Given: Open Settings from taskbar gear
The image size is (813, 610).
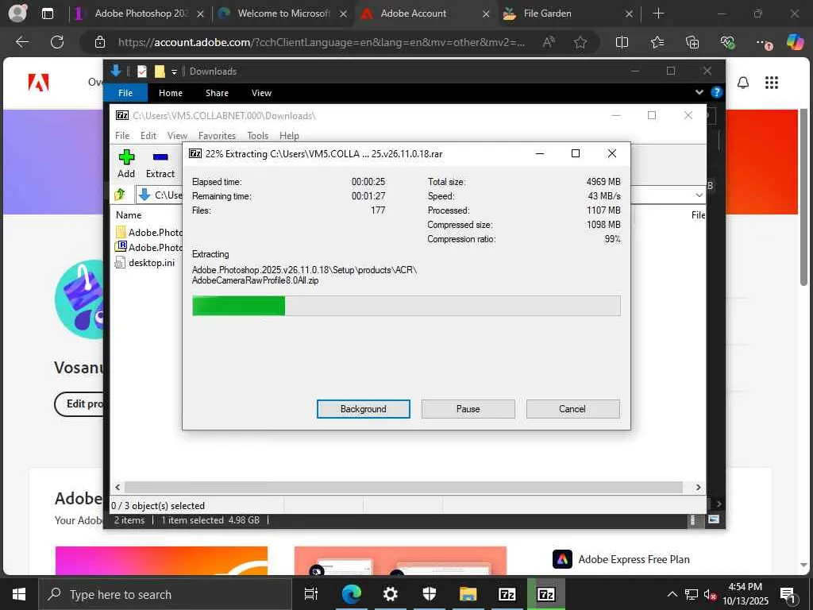Looking at the screenshot, I should click(x=390, y=594).
